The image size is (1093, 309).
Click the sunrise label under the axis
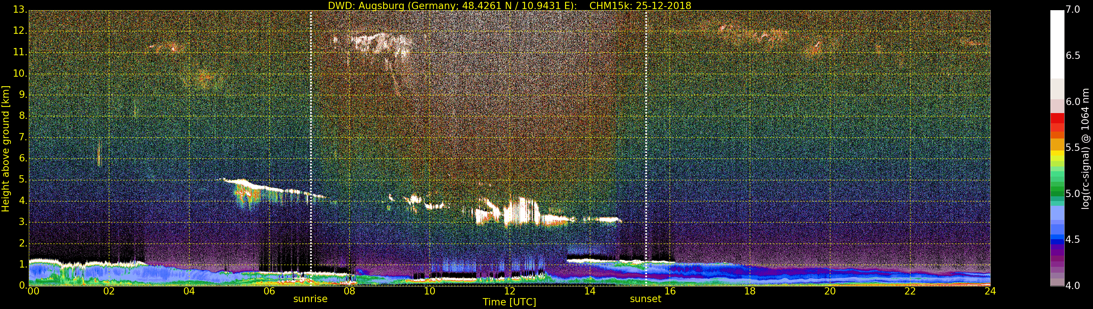(310, 299)
